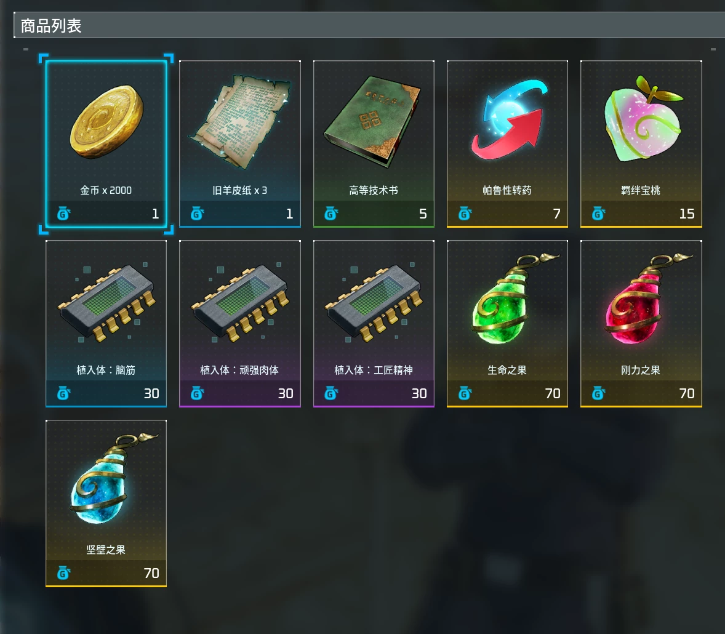The width and height of the screenshot is (725, 634).
Task: Click the 植入体：工匠精神 name label
Action: pos(374,371)
